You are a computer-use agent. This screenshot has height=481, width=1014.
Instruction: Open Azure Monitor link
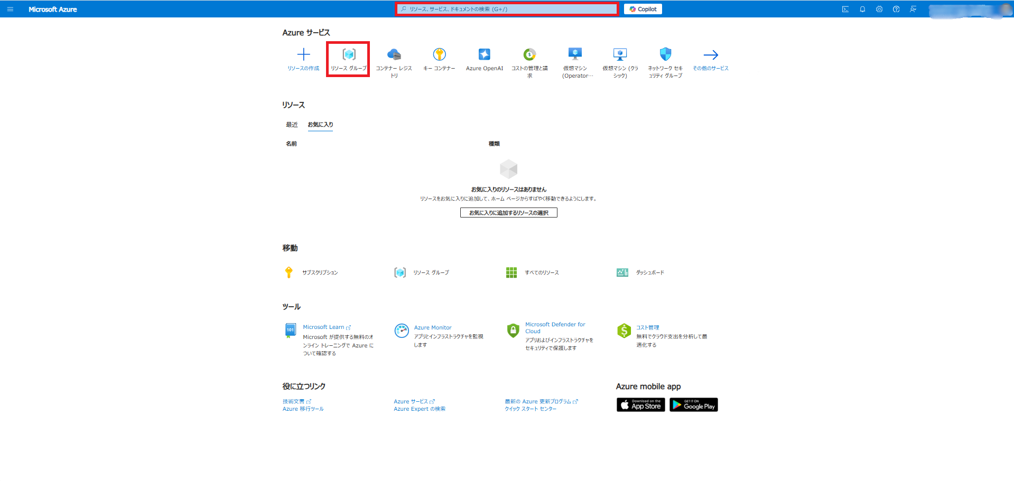point(433,328)
